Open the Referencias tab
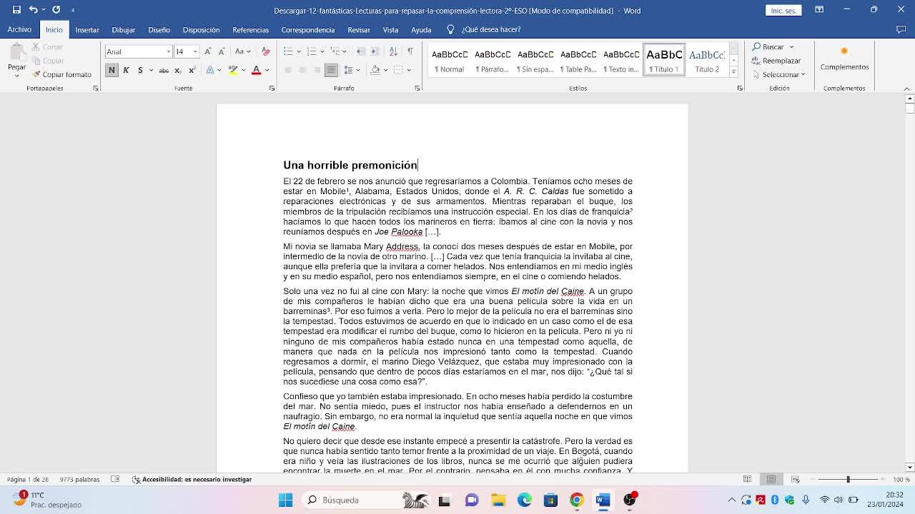 (x=250, y=29)
